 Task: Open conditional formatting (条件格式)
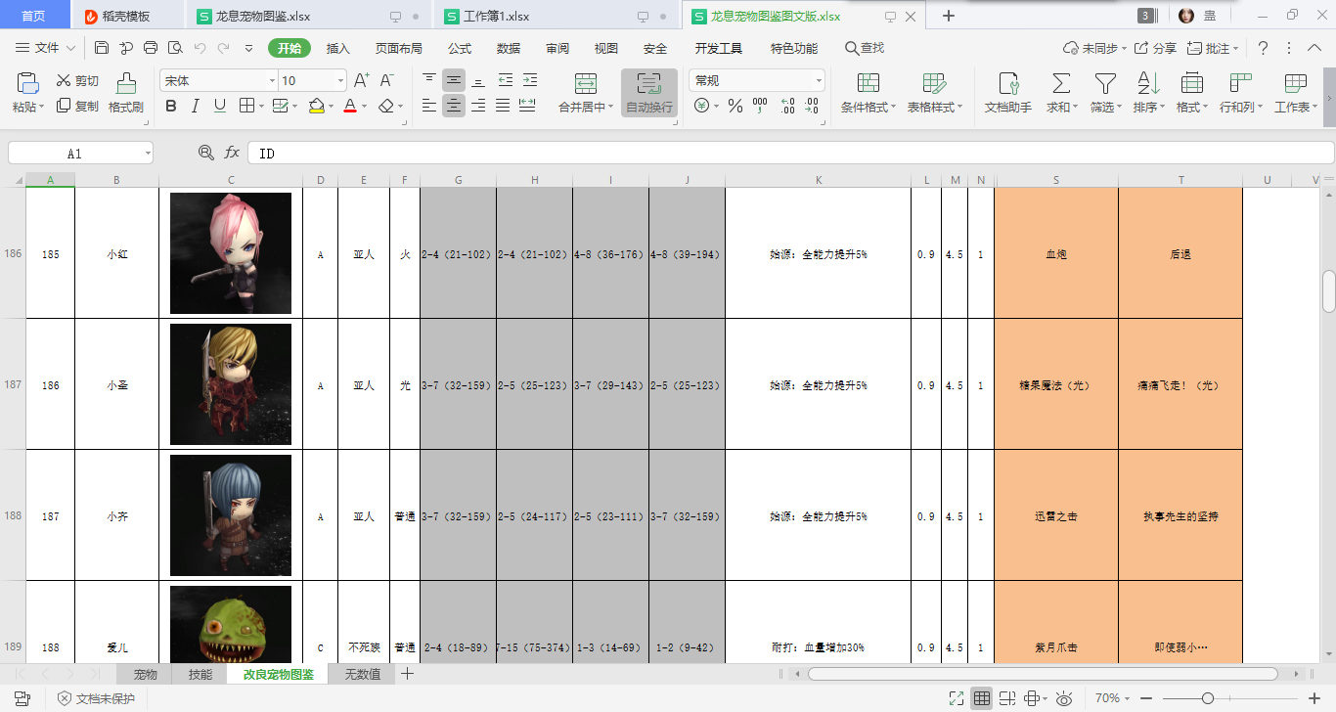coord(868,93)
